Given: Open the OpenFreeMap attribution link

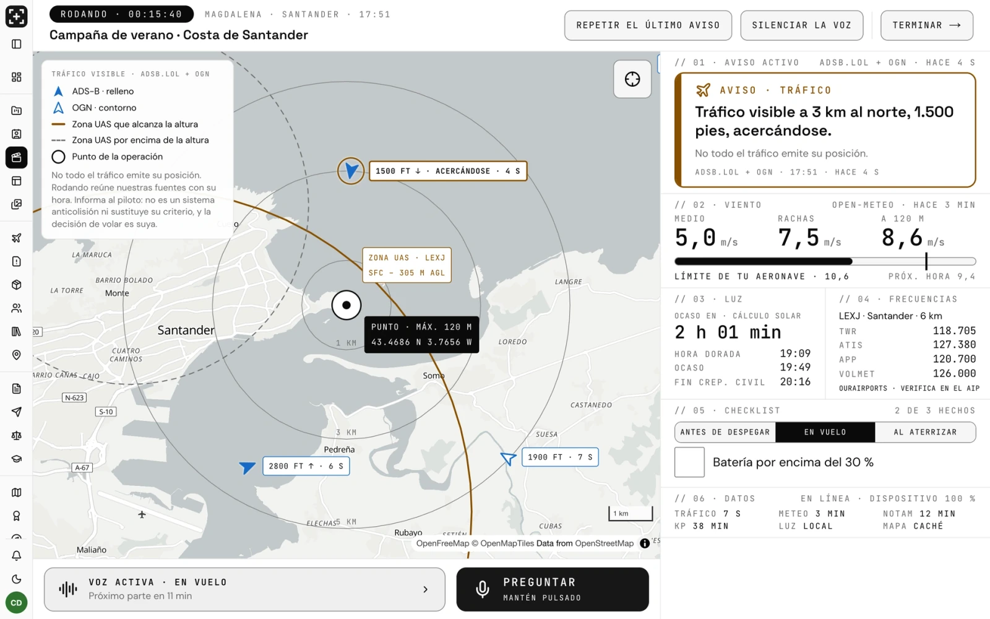Looking at the screenshot, I should pos(442,543).
